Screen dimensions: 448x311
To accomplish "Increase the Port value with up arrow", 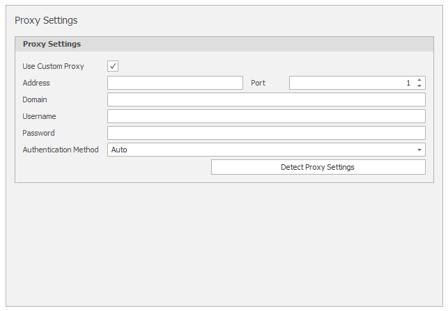I will click(419, 80).
